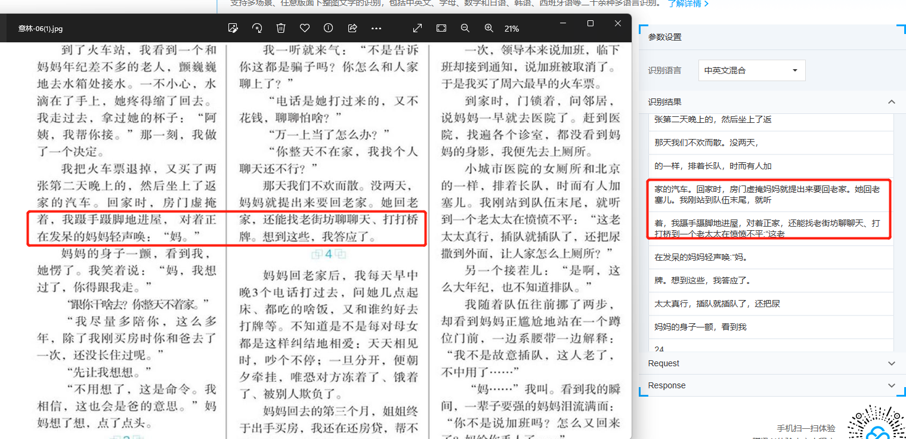Expand the Response section
The height and width of the screenshot is (439, 906).
click(x=891, y=385)
